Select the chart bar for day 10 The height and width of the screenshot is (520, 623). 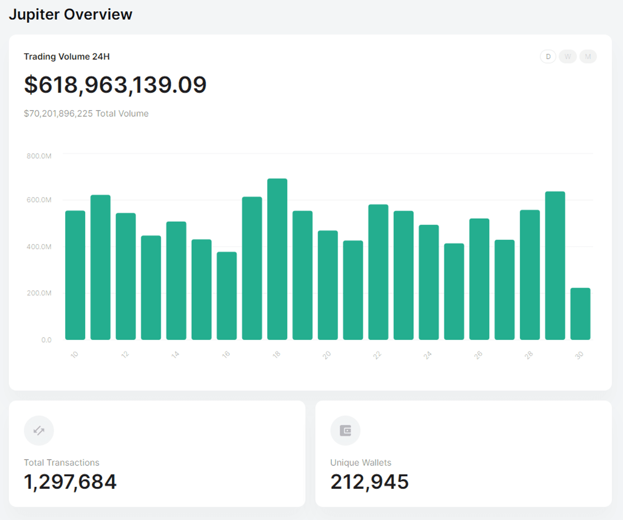pos(75,275)
